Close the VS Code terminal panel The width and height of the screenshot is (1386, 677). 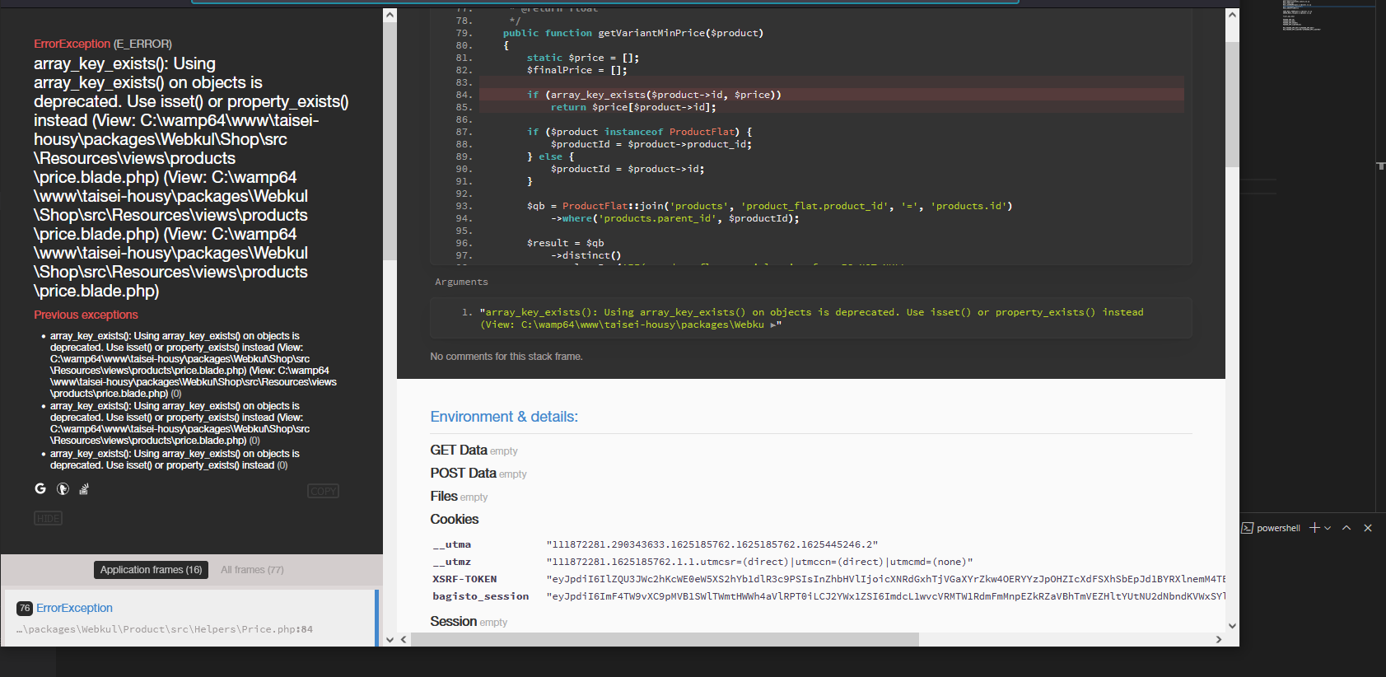pos(1368,528)
